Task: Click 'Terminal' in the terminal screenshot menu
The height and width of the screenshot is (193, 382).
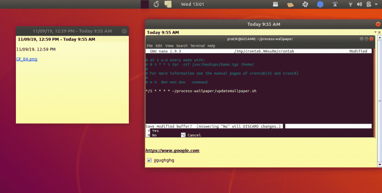Action: pyautogui.click(x=197, y=46)
